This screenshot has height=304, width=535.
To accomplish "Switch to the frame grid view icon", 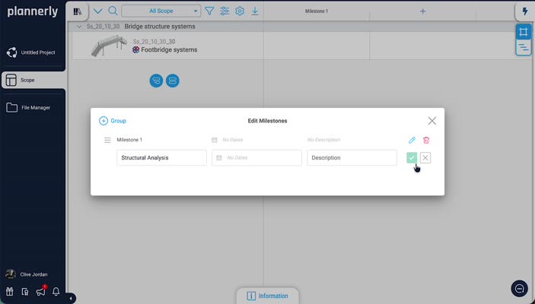I will [x=524, y=33].
